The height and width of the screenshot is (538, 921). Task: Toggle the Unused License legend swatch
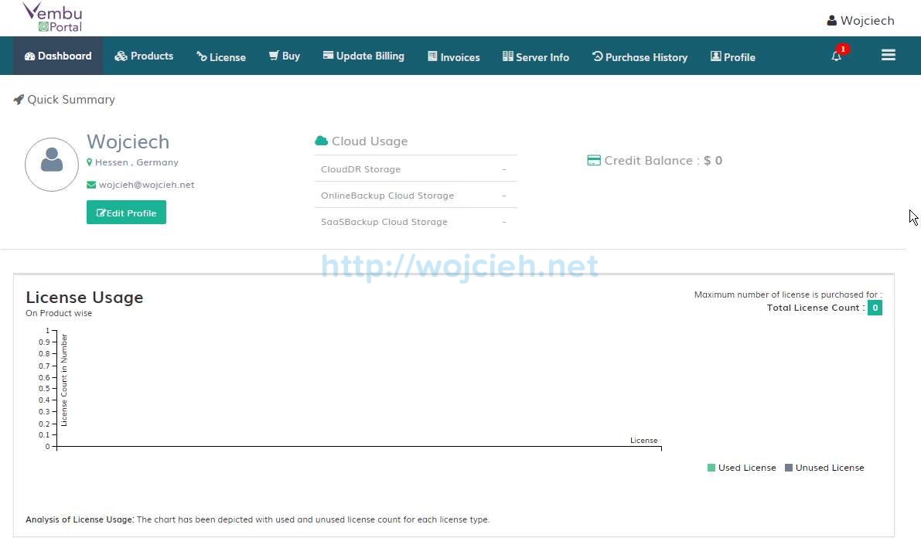tap(789, 468)
